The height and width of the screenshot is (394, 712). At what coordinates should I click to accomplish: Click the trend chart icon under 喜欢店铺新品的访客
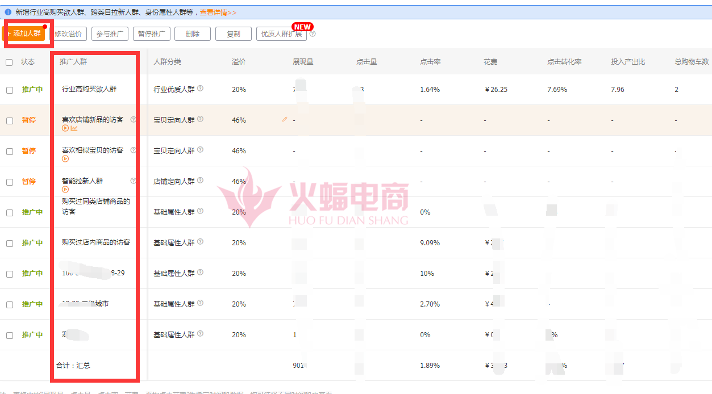point(74,128)
